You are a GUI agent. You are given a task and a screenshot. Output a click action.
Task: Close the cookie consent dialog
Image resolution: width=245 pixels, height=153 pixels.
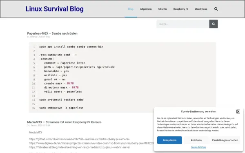point(238,111)
